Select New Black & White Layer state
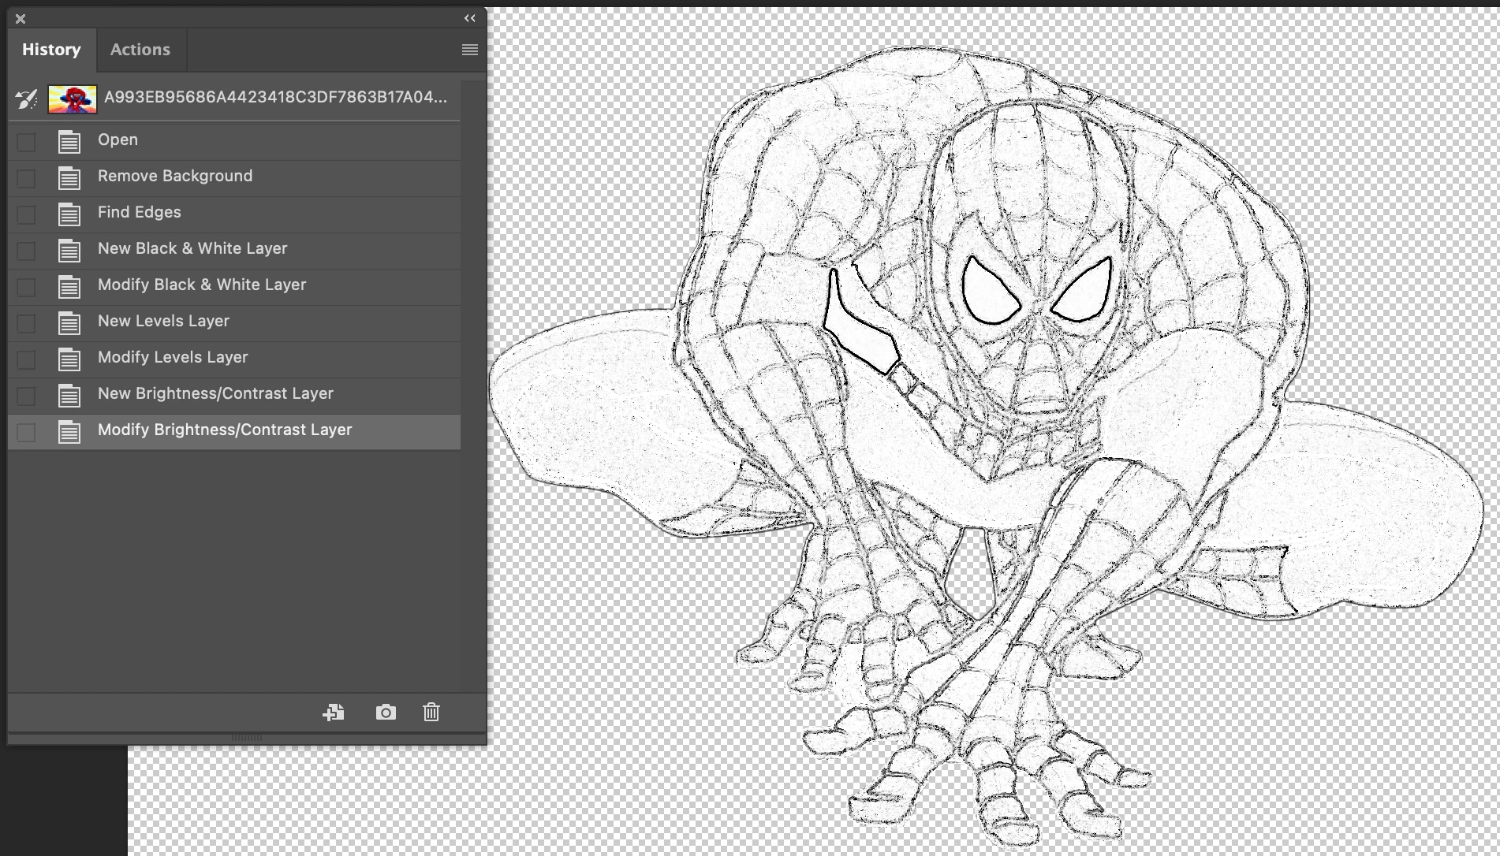 pos(234,251)
